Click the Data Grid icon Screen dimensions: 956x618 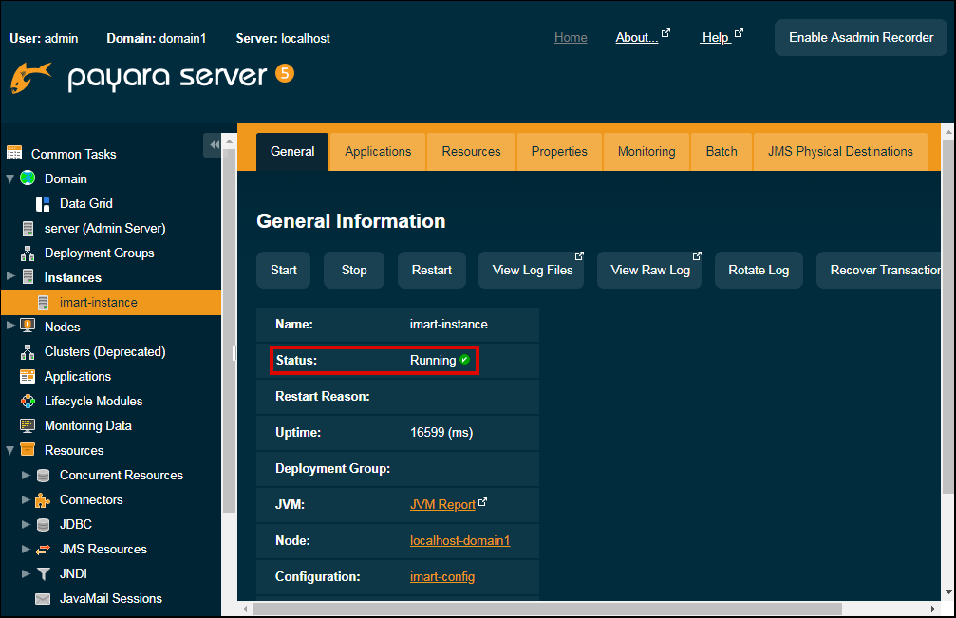coord(43,203)
